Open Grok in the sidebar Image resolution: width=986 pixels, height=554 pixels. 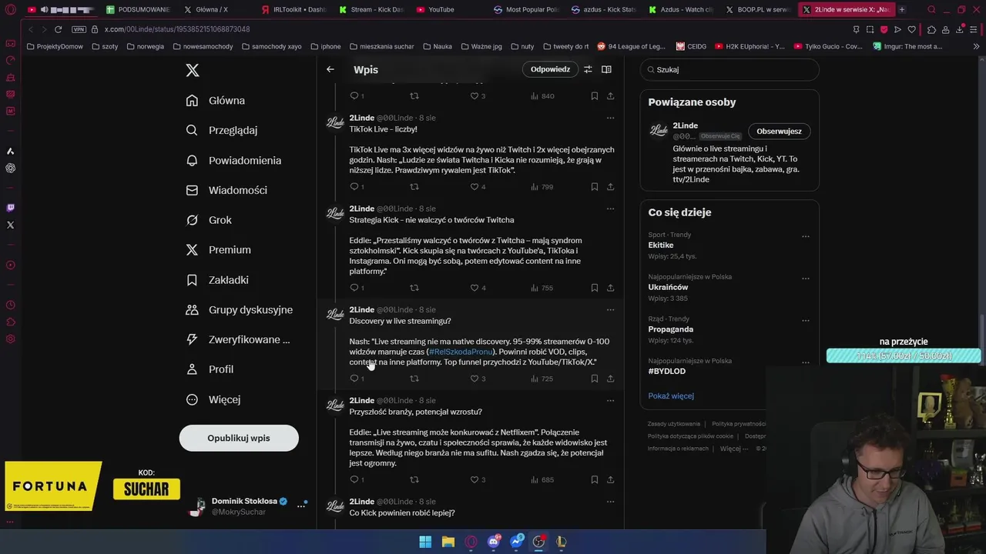tap(209, 220)
